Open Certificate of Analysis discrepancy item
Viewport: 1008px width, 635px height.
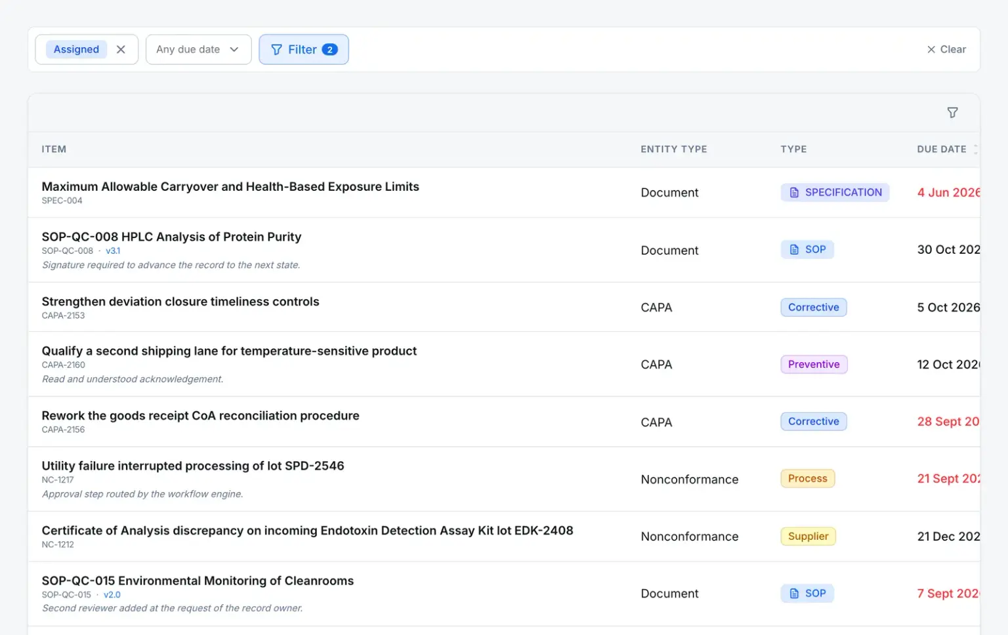tap(307, 531)
